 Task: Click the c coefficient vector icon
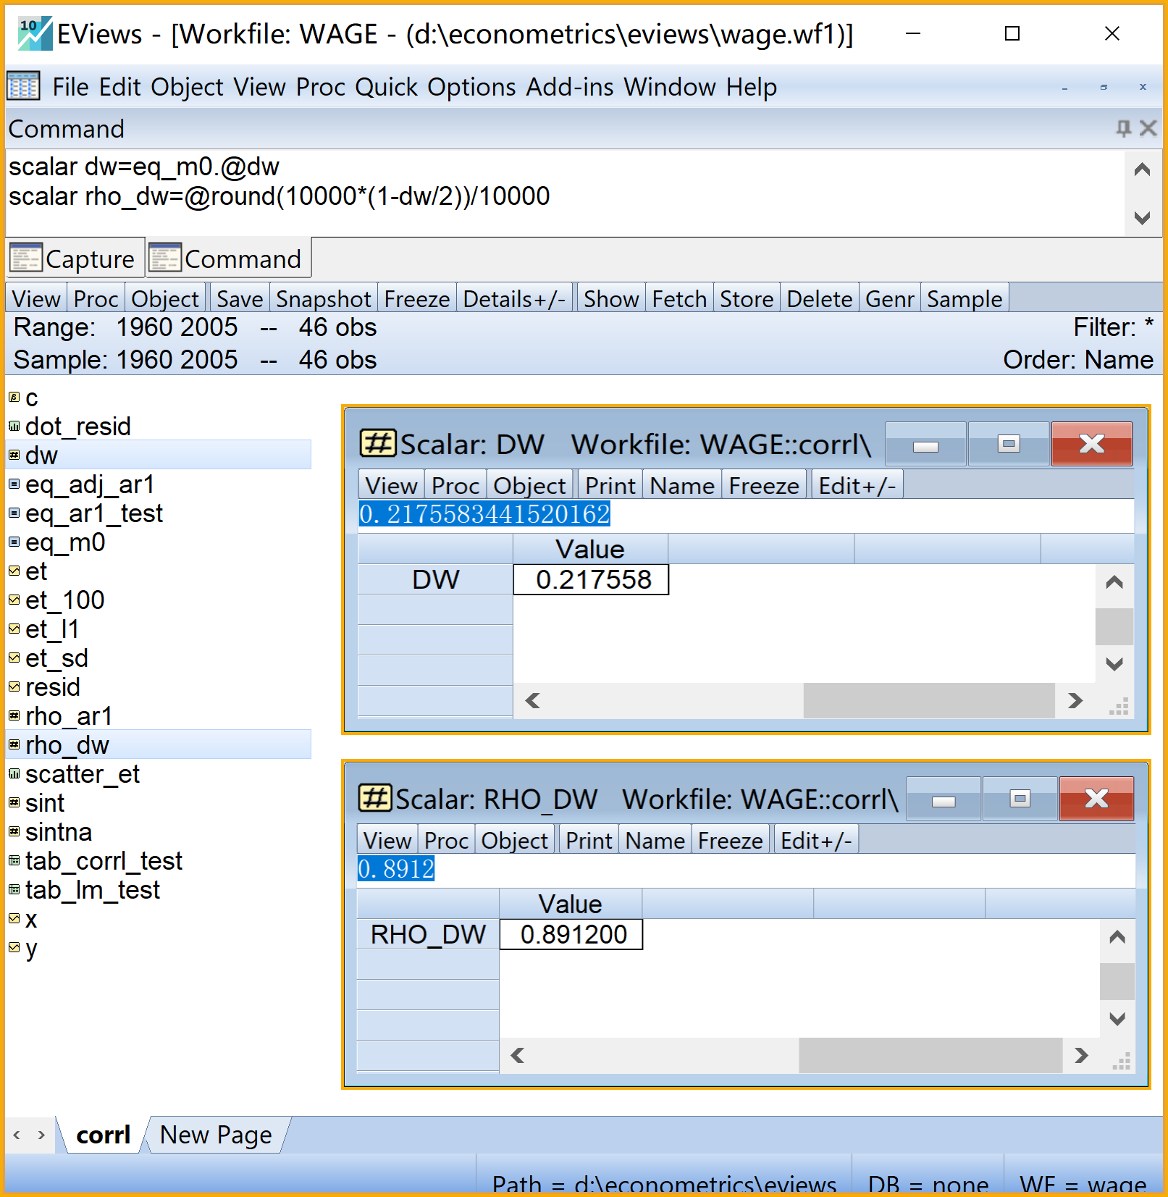point(14,397)
